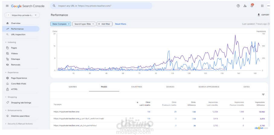Image resolution: width=274 pixels, height=135 pixels.
Task: Click the Core Web Vitals gauge icon
Action: click(x=8, y=84)
